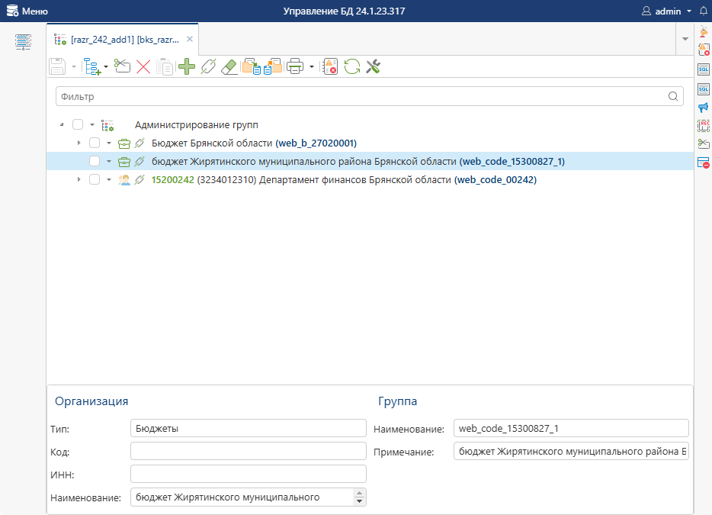
Task: Click the REC recording icon
Action: click(704, 125)
